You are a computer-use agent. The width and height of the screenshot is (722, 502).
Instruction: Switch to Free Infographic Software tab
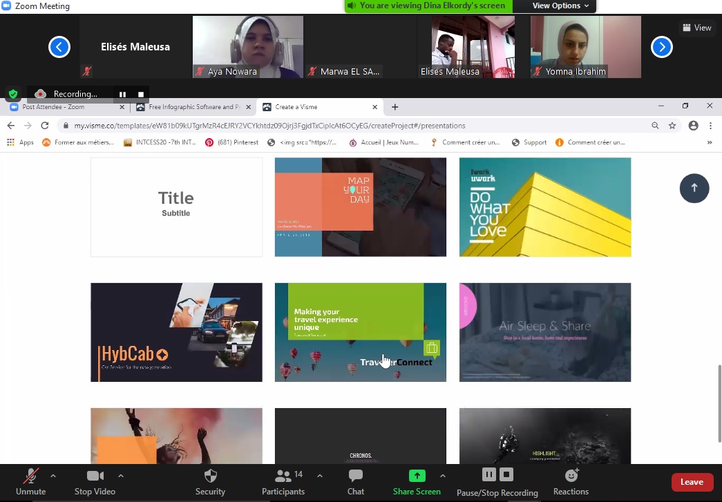point(193,107)
